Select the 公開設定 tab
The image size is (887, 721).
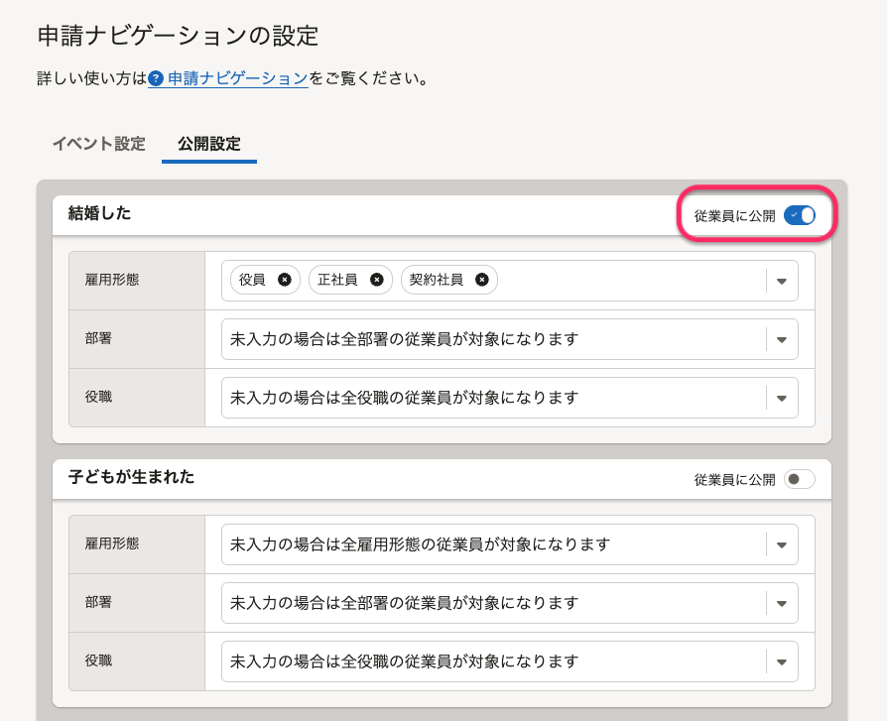click(x=208, y=144)
